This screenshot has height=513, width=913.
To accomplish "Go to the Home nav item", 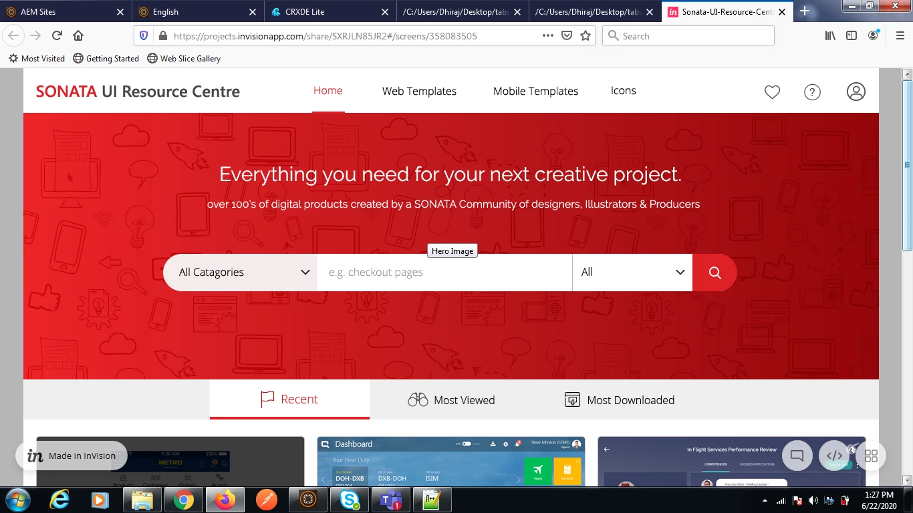I will tap(328, 91).
